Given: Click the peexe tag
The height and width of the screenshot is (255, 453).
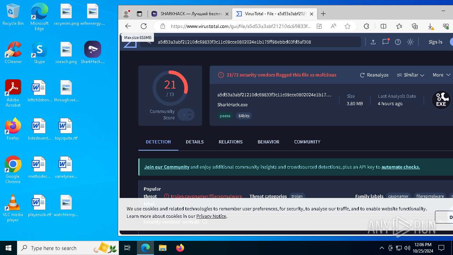Looking at the screenshot, I should pos(225,116).
